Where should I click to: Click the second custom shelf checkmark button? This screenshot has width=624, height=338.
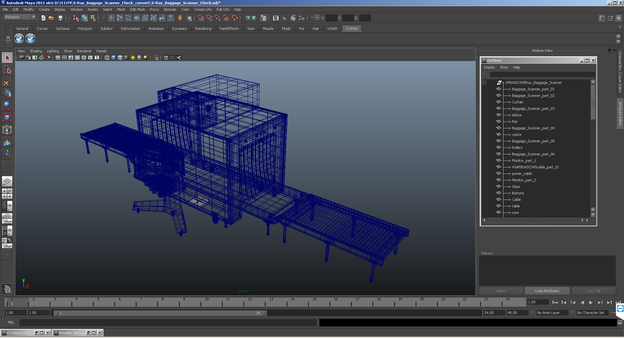click(x=30, y=39)
